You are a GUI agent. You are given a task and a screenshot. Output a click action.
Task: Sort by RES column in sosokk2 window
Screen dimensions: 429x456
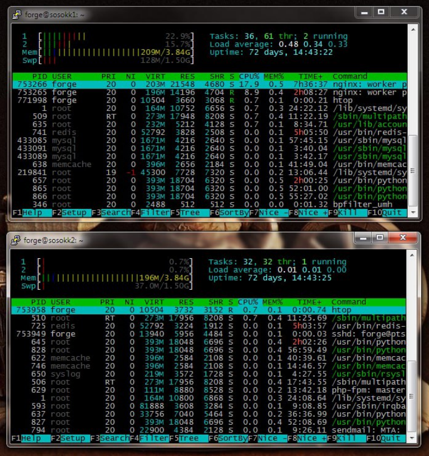(186, 302)
